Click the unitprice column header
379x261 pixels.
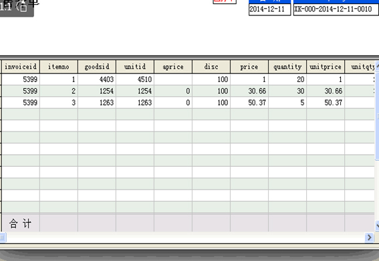tap(326, 67)
